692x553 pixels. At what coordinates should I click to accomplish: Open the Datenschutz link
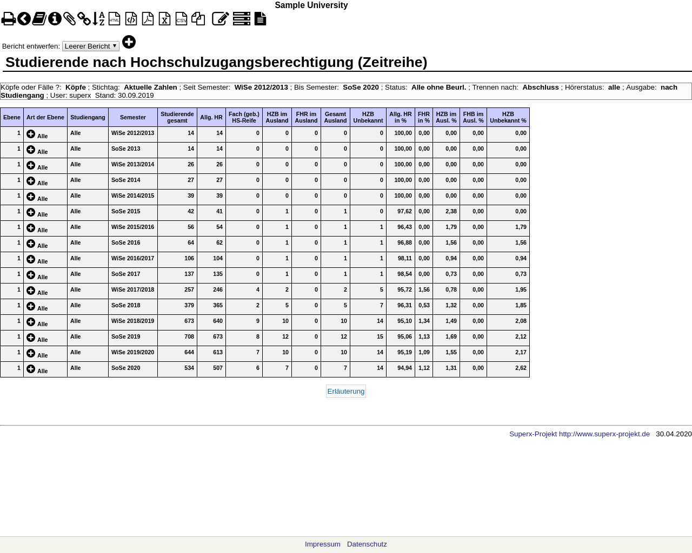(367, 544)
